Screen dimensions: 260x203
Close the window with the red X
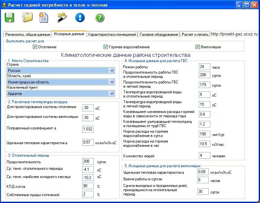coord(254,5)
